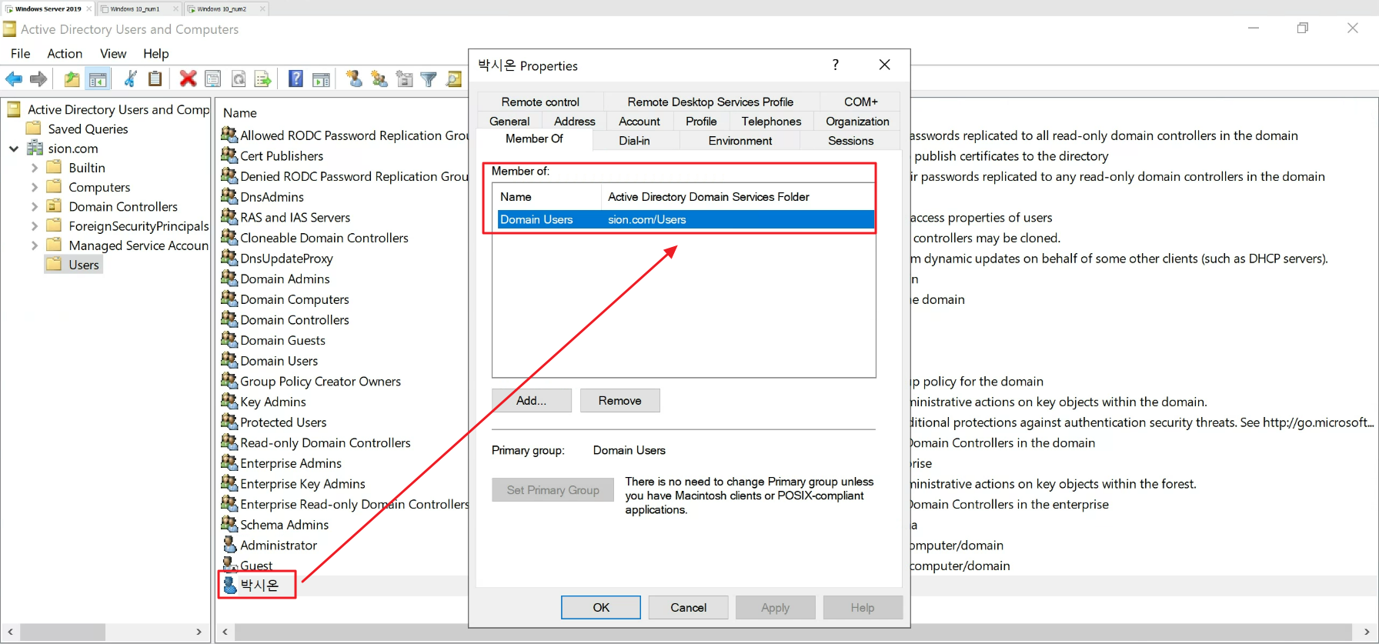Open the Profile tab
The width and height of the screenshot is (1379, 644).
[x=701, y=122]
